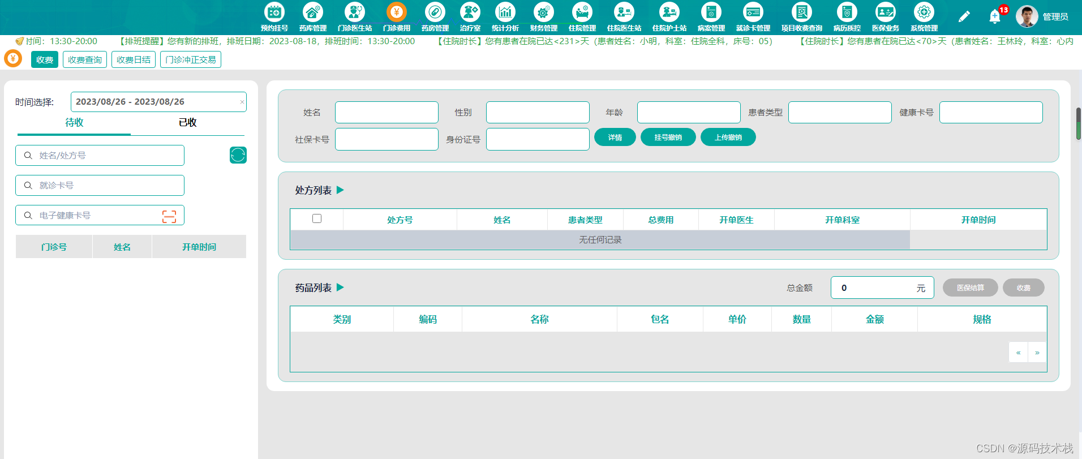This screenshot has height=459, width=1082.
Task: Click the next page arrow in 药品列表
Action: pos(1037,353)
